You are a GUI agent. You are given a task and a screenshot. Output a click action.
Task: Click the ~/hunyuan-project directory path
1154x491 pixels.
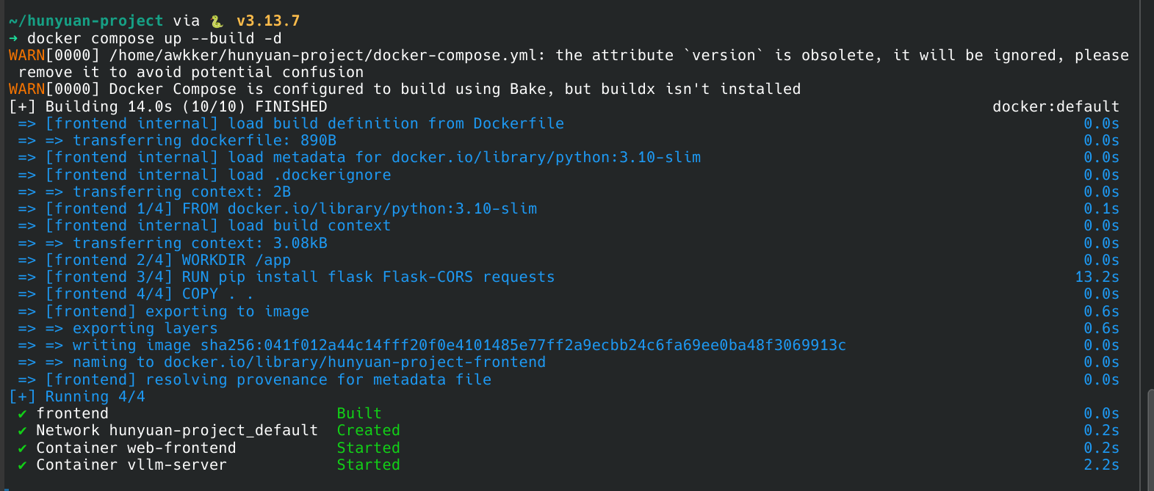pos(86,21)
